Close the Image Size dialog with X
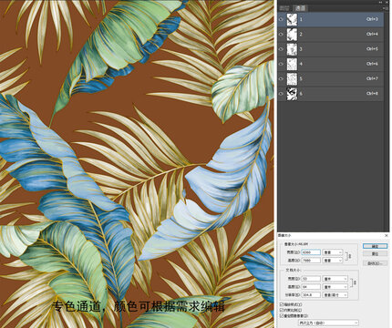Screen dimensions: 392x328 [387, 235]
